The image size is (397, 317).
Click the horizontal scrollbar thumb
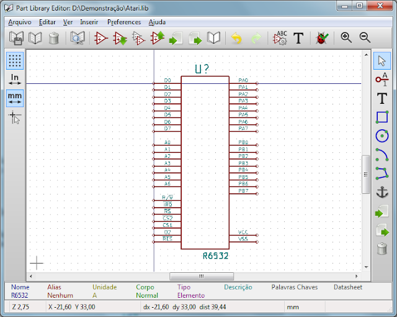coord(202,276)
